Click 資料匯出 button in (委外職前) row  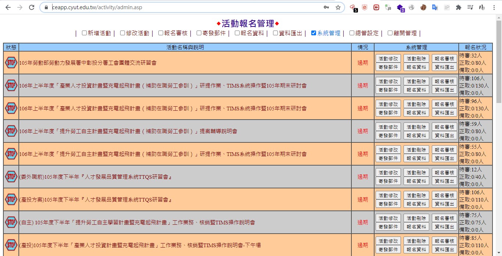(x=444, y=181)
